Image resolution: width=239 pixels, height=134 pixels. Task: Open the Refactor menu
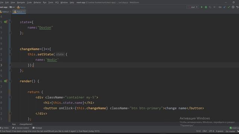37,3
